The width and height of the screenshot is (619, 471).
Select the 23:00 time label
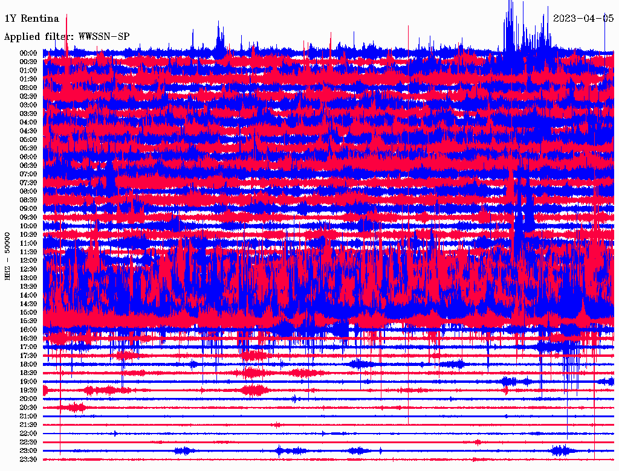click(28, 451)
